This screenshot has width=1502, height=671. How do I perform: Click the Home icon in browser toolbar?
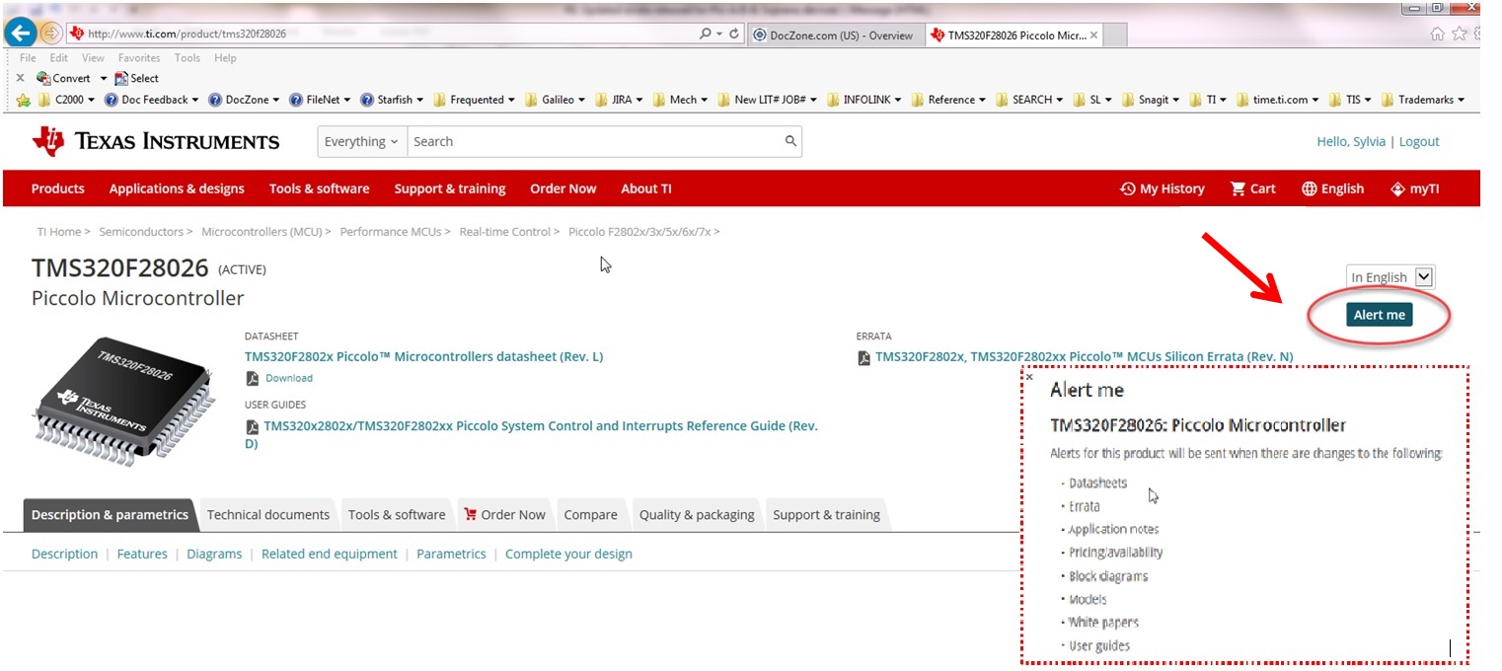click(1438, 34)
